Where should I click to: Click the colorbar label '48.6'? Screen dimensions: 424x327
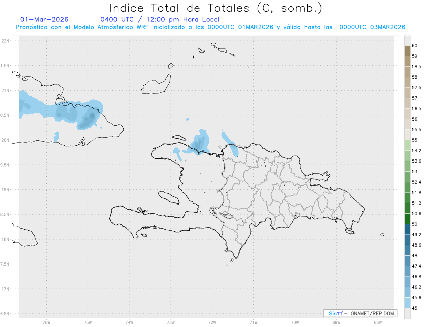[x=417, y=245]
